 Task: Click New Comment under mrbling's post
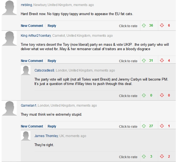click(x=32, y=26)
